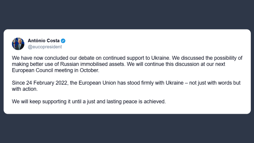Viewport: 254px width, 143px height.
Task: Click the blue verified badge
Action: point(63,41)
